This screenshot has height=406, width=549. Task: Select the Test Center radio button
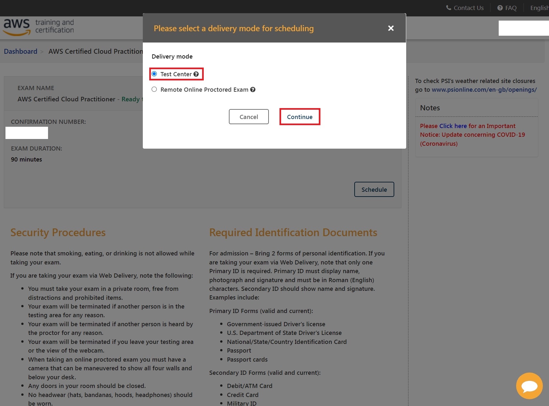tap(154, 74)
